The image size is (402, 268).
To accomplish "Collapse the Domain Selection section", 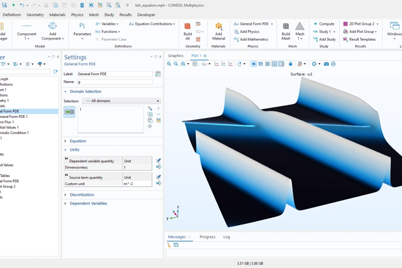I will (x=66, y=92).
